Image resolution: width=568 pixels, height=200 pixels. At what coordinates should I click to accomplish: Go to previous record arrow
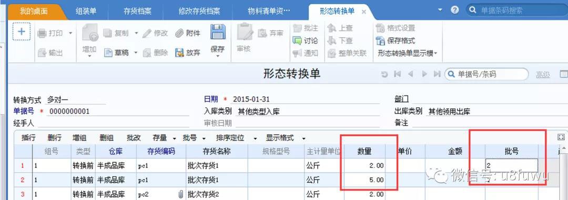pyautogui.click(x=410, y=74)
